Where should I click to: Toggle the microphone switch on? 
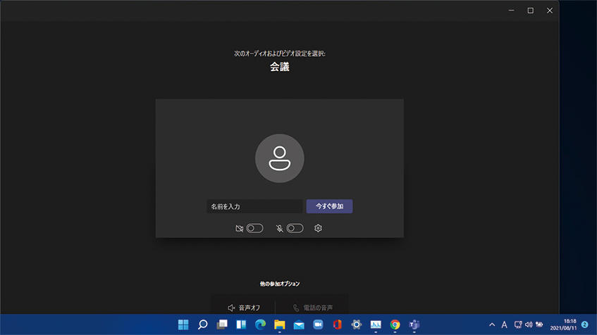[x=295, y=228]
